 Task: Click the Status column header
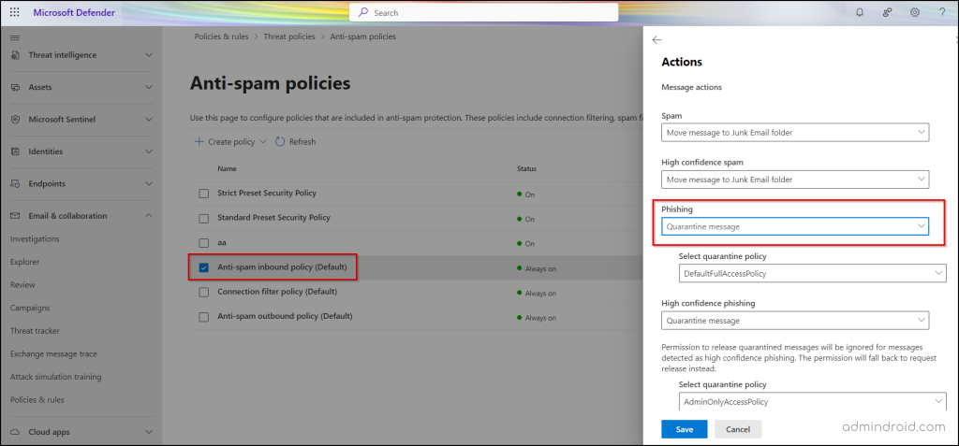(x=526, y=168)
